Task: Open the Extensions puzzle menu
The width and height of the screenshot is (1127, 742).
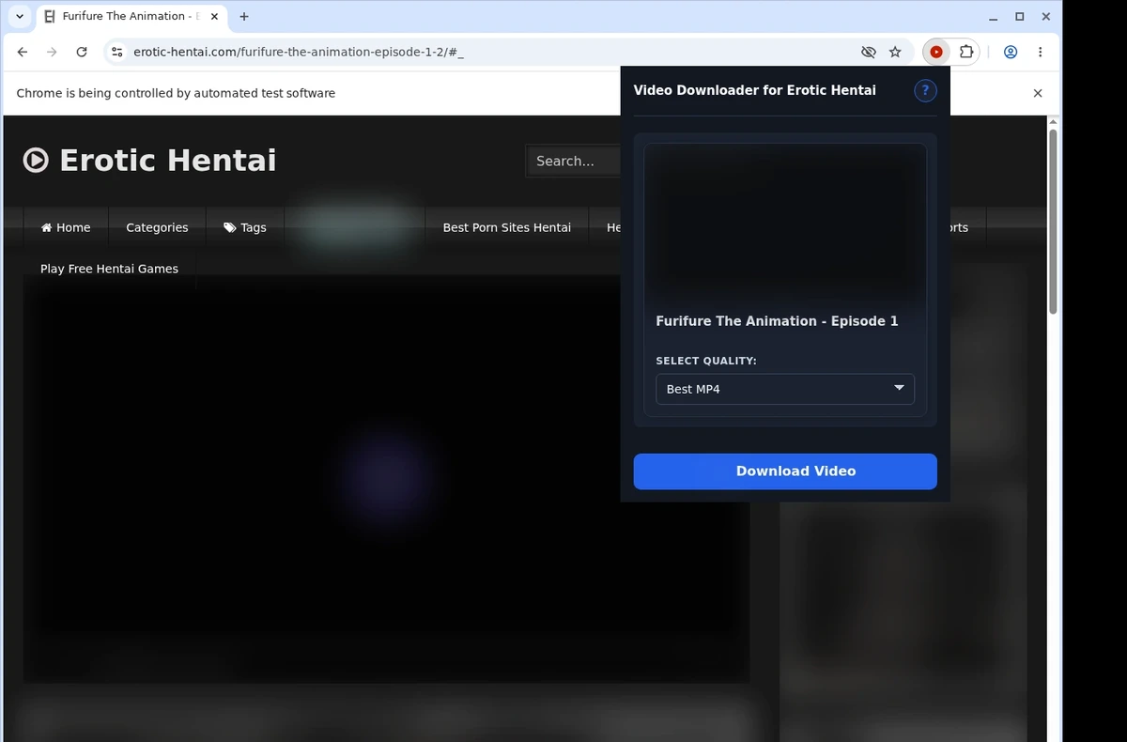Action: (965, 53)
